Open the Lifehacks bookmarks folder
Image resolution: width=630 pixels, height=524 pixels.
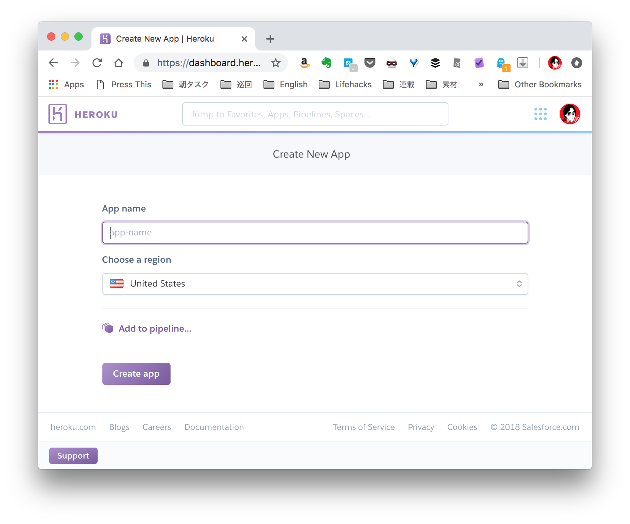[345, 84]
